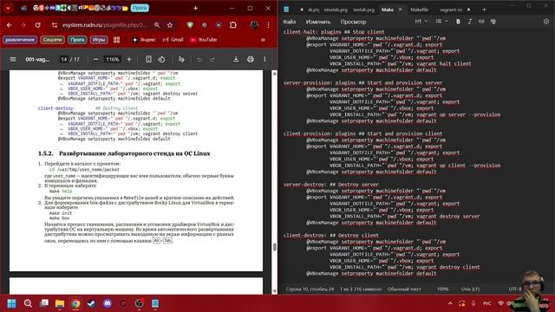Open File Explorer from taskbar
Screen dimensions: 555x312
point(60,303)
